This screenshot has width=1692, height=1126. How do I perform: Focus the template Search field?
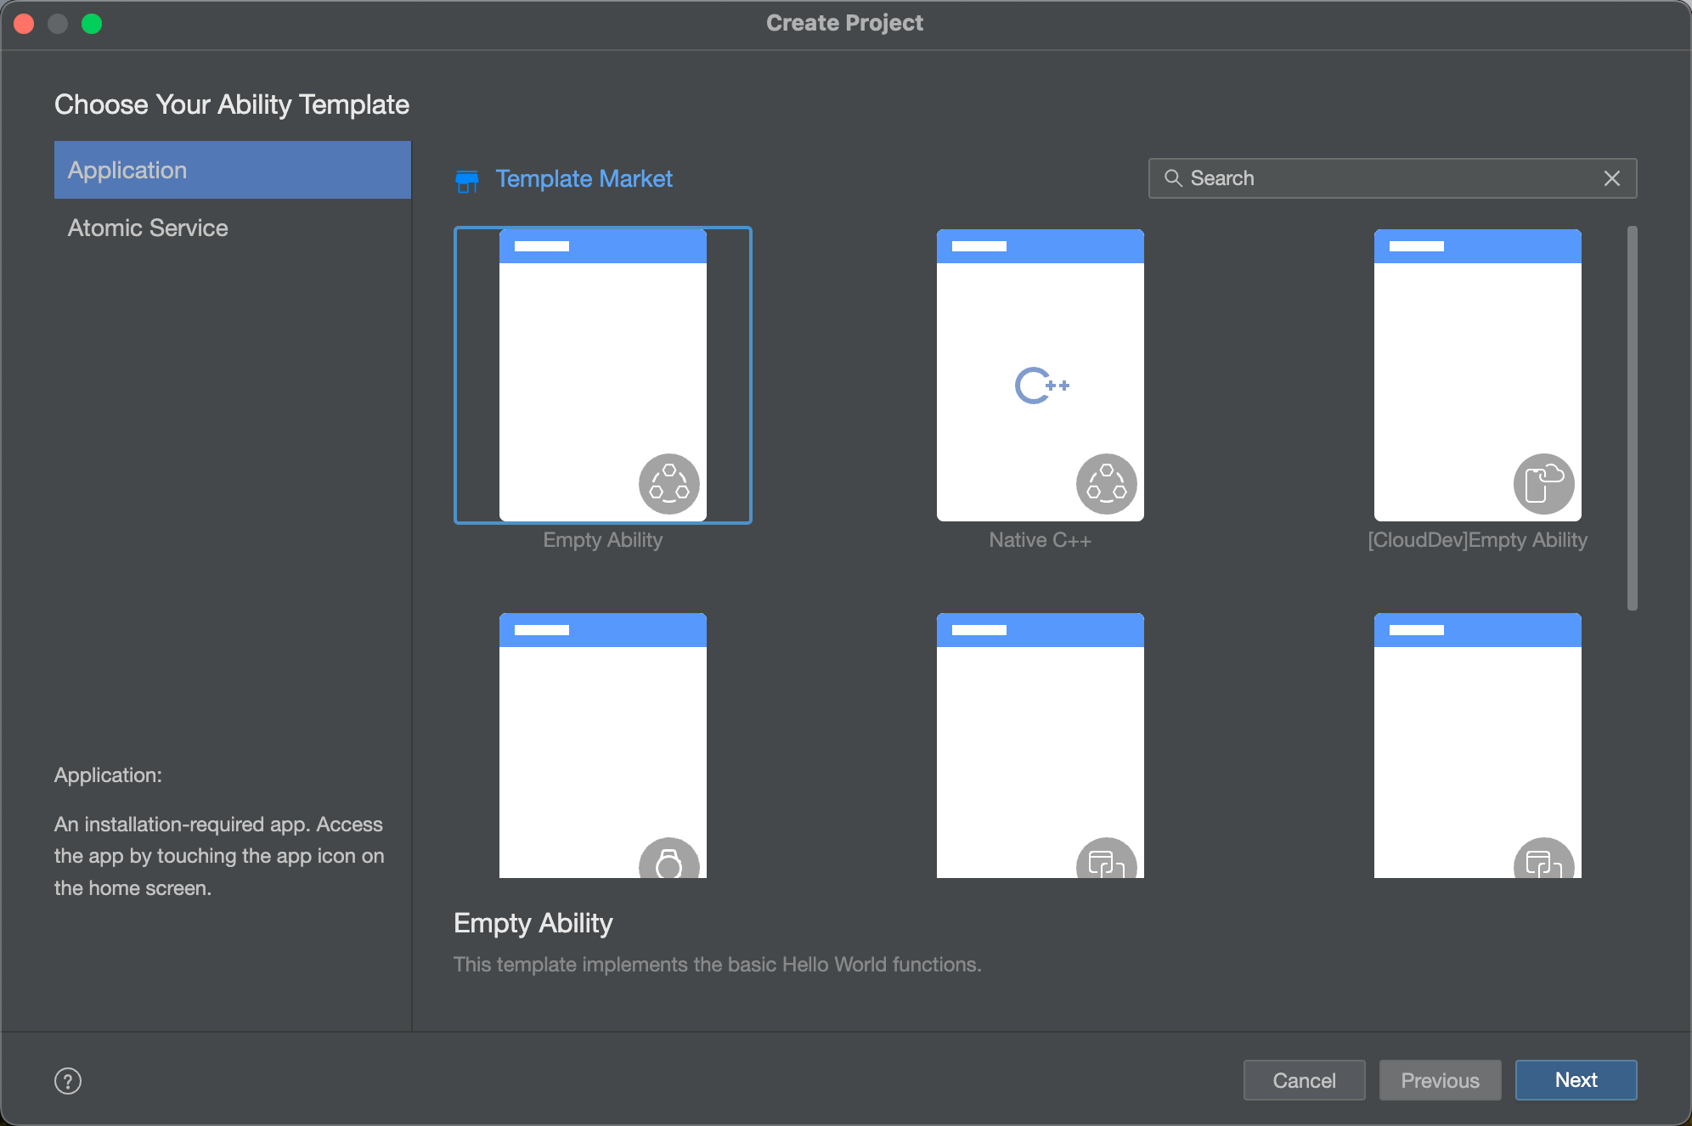1392,178
